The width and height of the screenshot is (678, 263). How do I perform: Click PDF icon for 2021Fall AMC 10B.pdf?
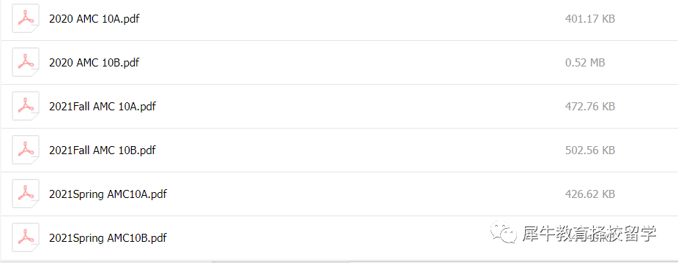coord(26,150)
